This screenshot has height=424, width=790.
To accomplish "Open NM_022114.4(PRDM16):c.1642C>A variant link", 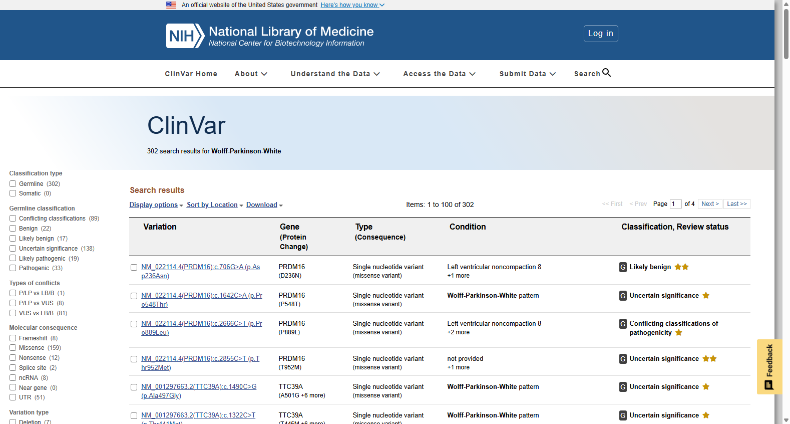I will (202, 300).
